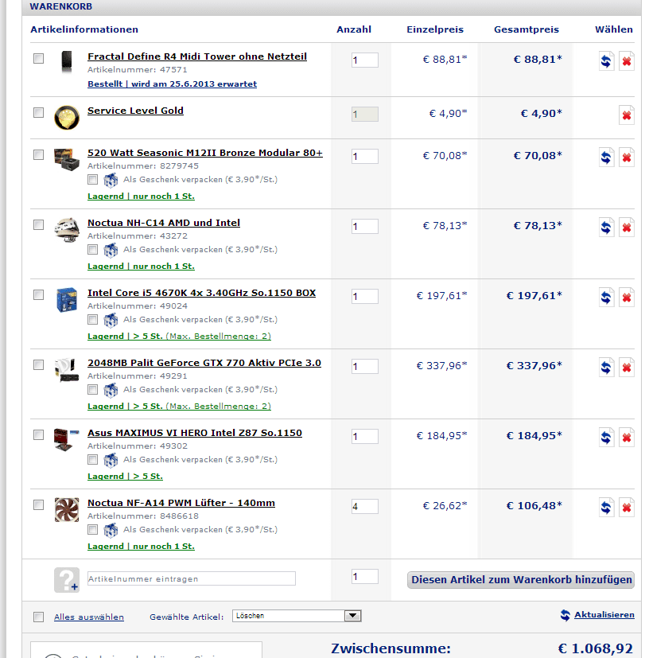
Task: Refresh the Asus MAXIMUS VI HERO row
Action: click(x=606, y=438)
